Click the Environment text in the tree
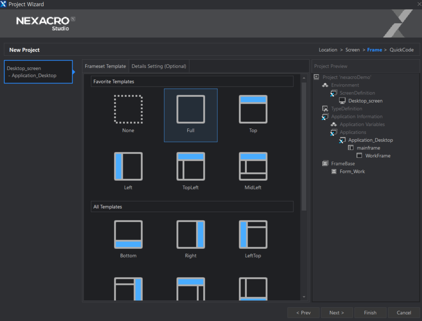 345,85
